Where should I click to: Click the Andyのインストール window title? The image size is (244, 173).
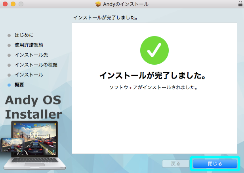click(126, 4)
